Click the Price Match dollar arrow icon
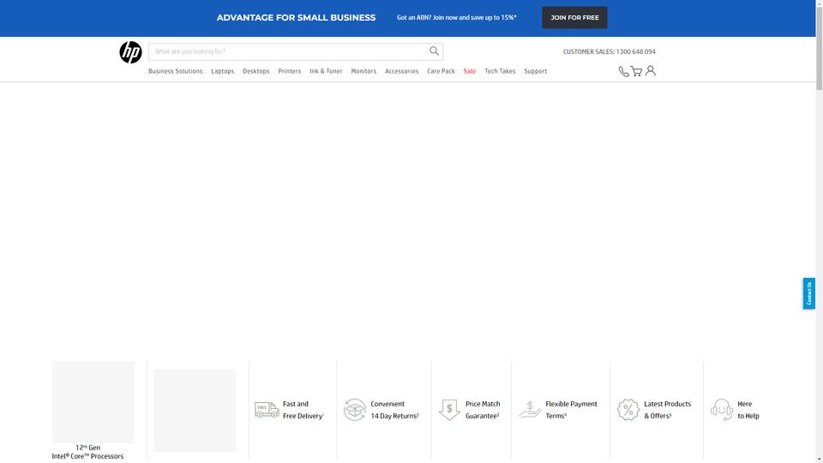 click(x=449, y=410)
